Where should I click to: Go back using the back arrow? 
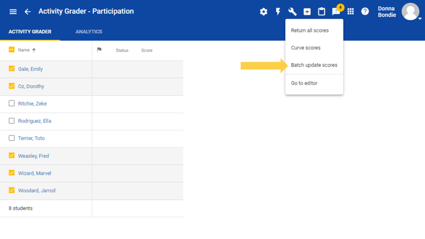click(28, 12)
